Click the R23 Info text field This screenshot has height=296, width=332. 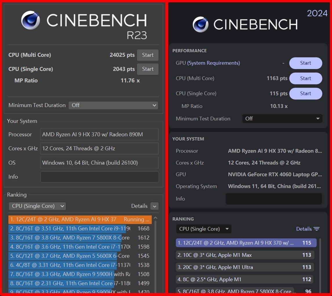[x=99, y=177]
